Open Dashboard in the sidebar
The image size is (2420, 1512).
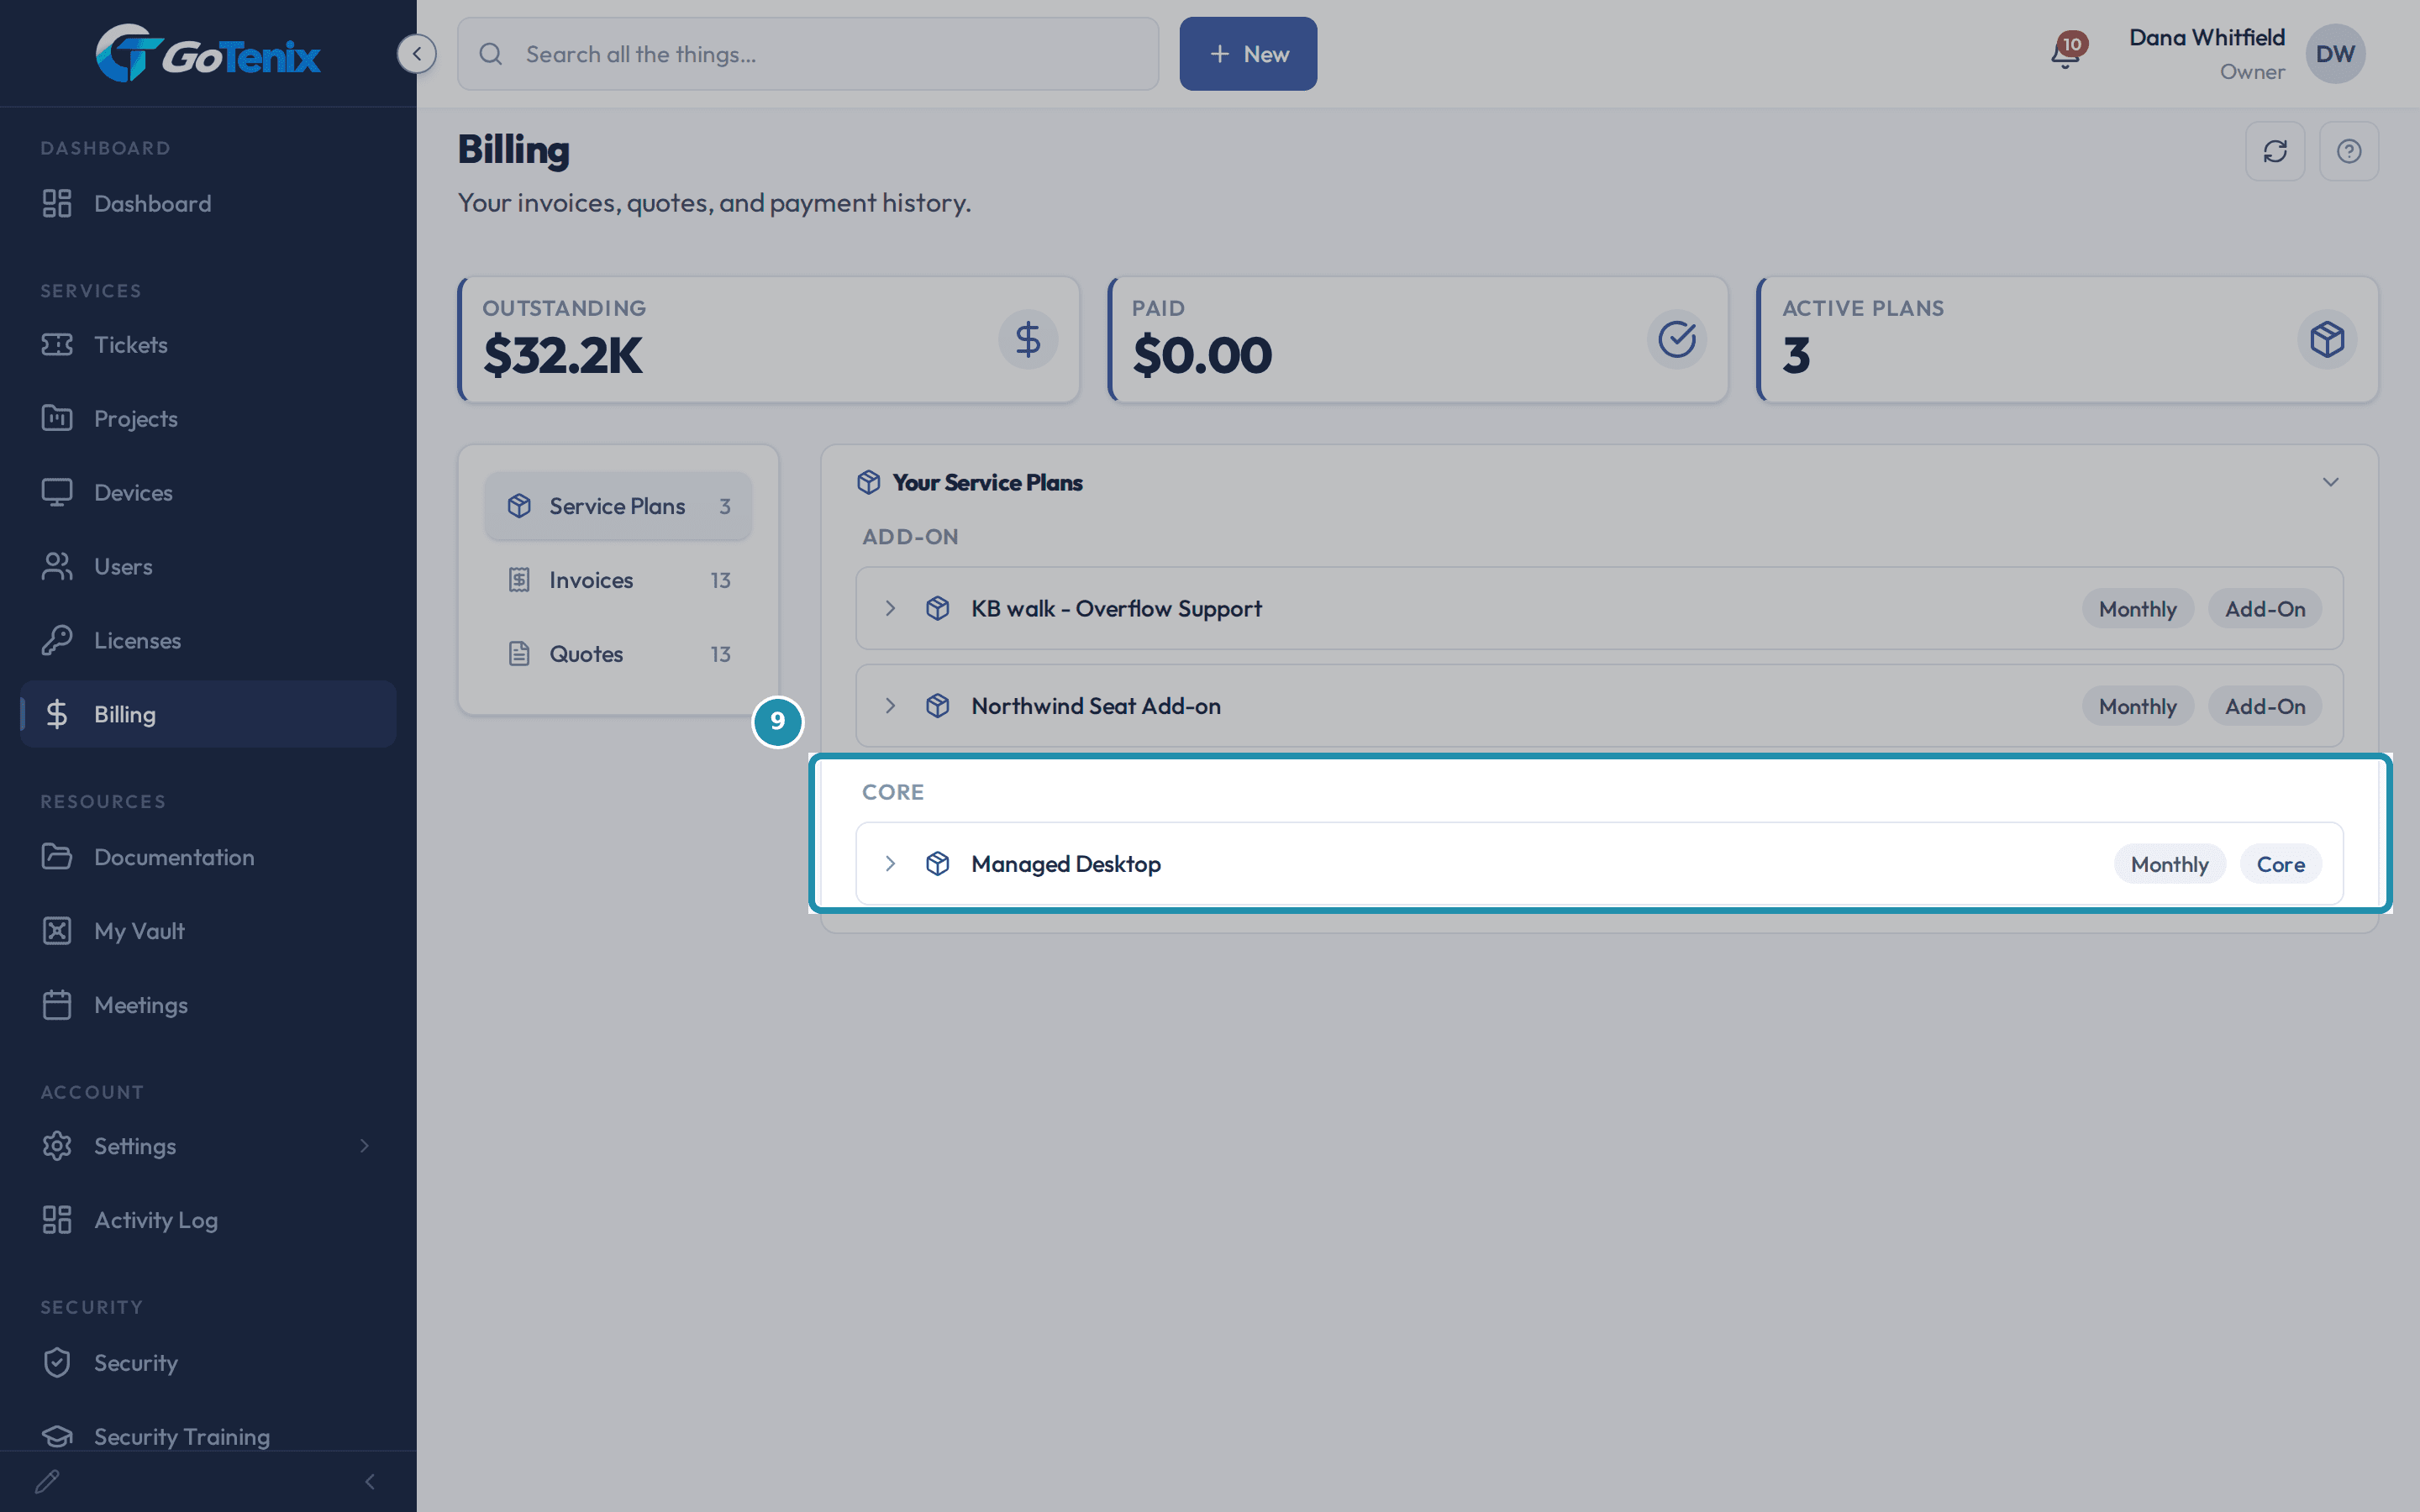pos(208,204)
